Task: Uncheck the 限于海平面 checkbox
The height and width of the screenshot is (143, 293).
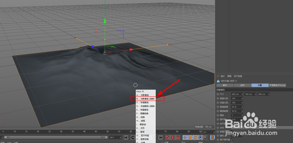Action: tap(232, 139)
